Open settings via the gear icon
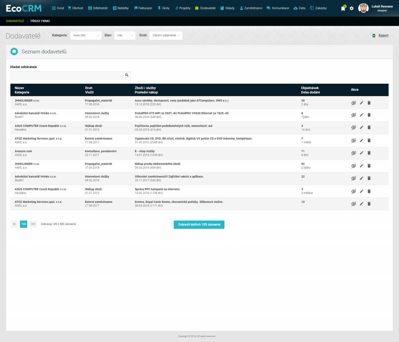Screen dimensions: 399x342 click(351, 8)
